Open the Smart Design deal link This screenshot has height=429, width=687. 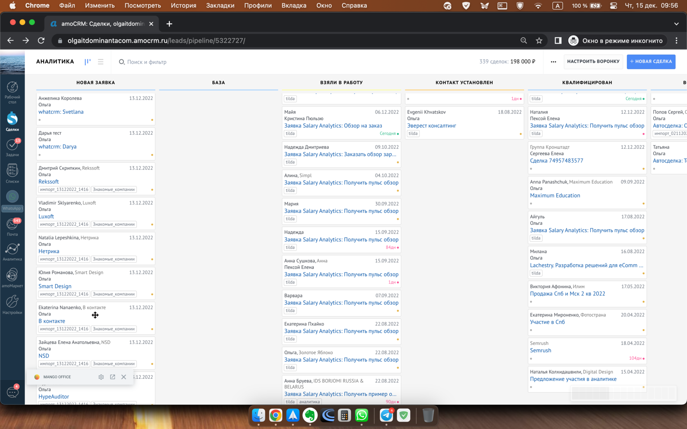point(55,286)
